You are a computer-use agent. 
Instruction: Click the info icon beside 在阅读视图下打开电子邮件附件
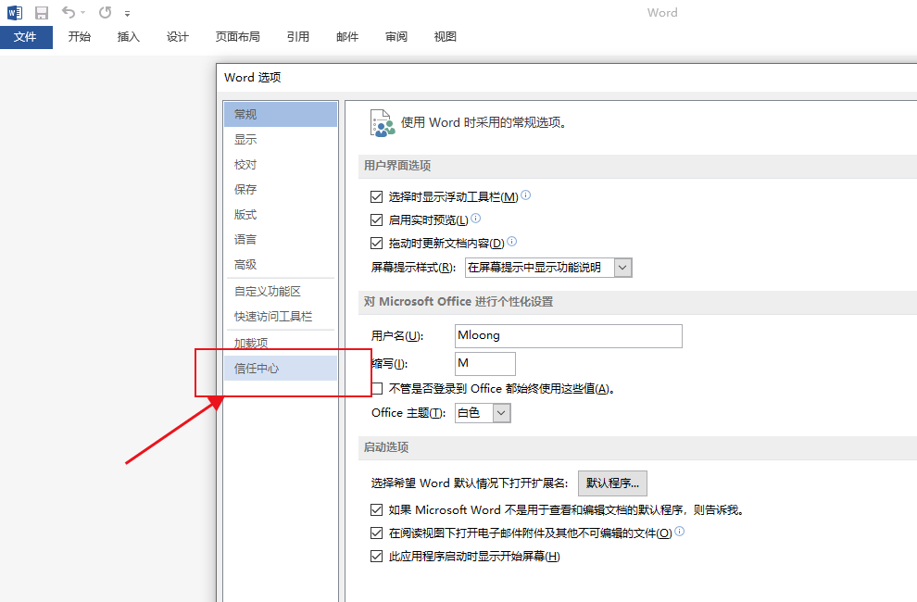click(681, 532)
